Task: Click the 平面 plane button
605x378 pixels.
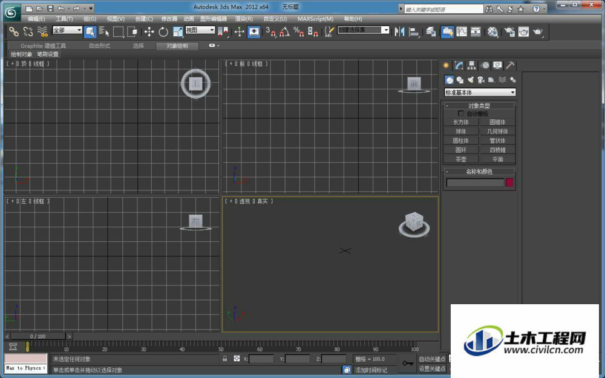Action: pos(497,159)
